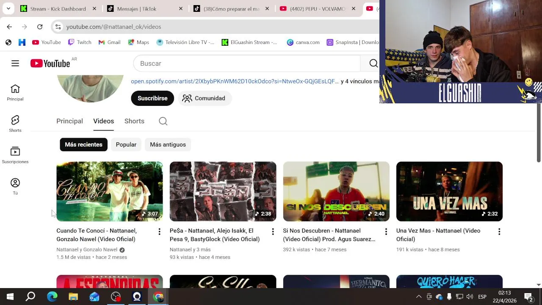View site information icon in address bar

pyautogui.click(x=58, y=27)
